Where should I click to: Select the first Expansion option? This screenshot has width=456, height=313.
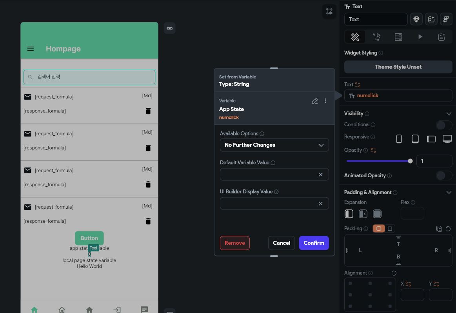[x=349, y=214]
